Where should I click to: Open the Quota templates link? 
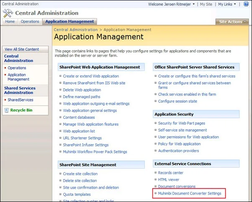[x=77, y=194]
